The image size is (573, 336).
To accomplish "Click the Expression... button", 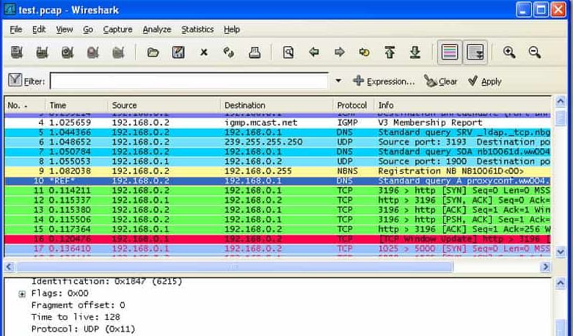I will pos(384,81).
